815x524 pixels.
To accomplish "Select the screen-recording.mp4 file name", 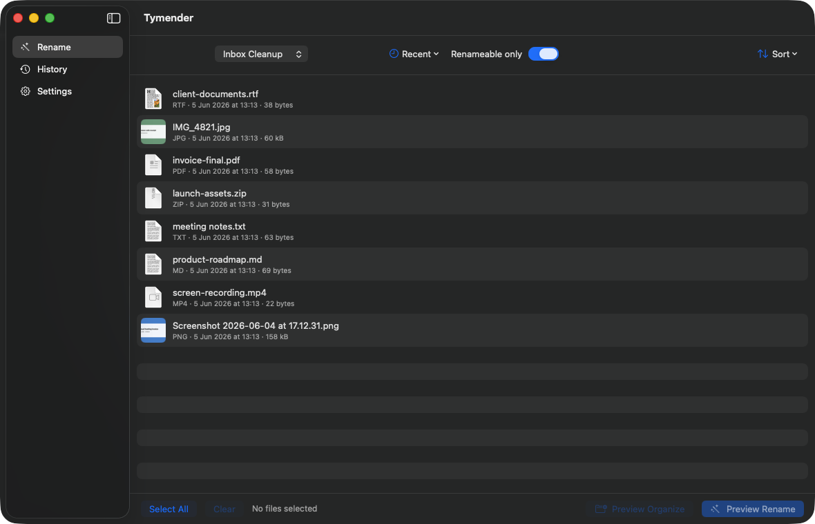I will 220,292.
